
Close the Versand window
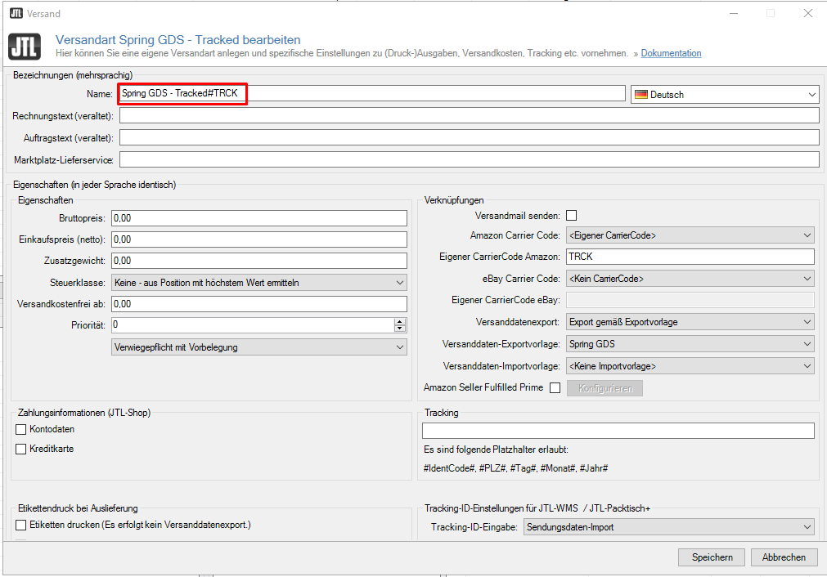807,13
